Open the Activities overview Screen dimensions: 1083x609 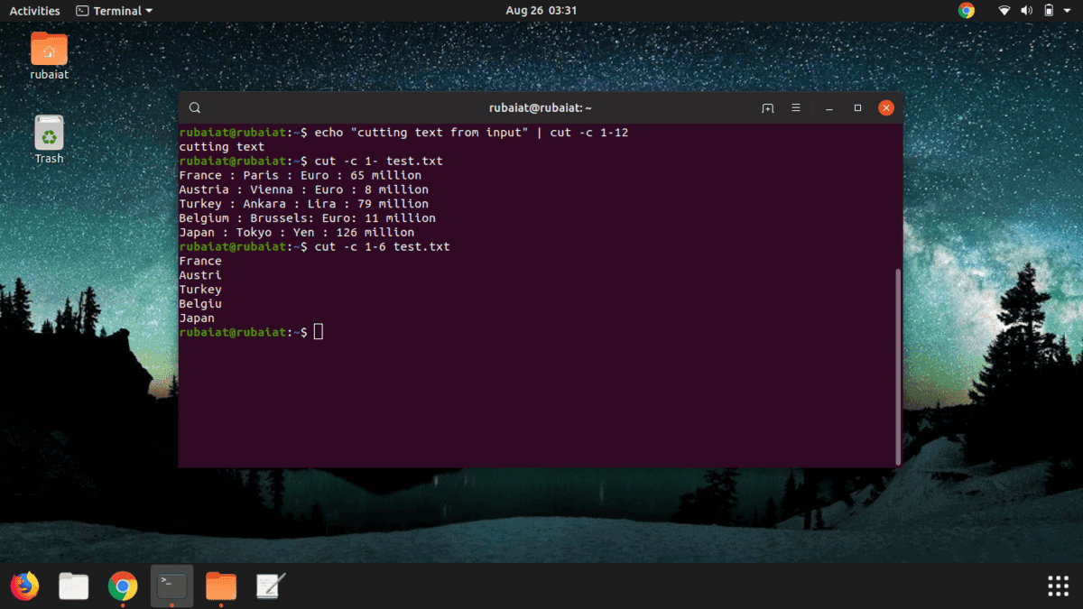pos(33,10)
